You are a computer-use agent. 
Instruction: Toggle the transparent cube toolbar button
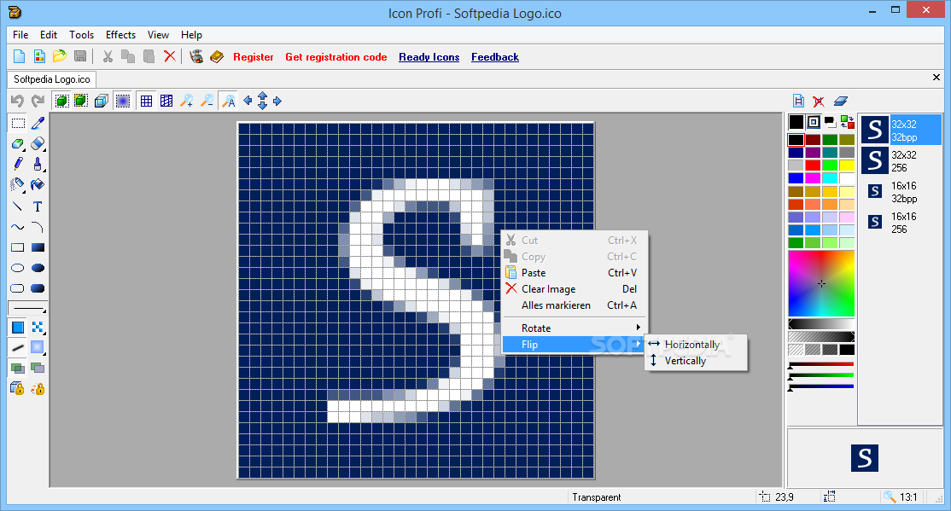pyautogui.click(x=102, y=102)
